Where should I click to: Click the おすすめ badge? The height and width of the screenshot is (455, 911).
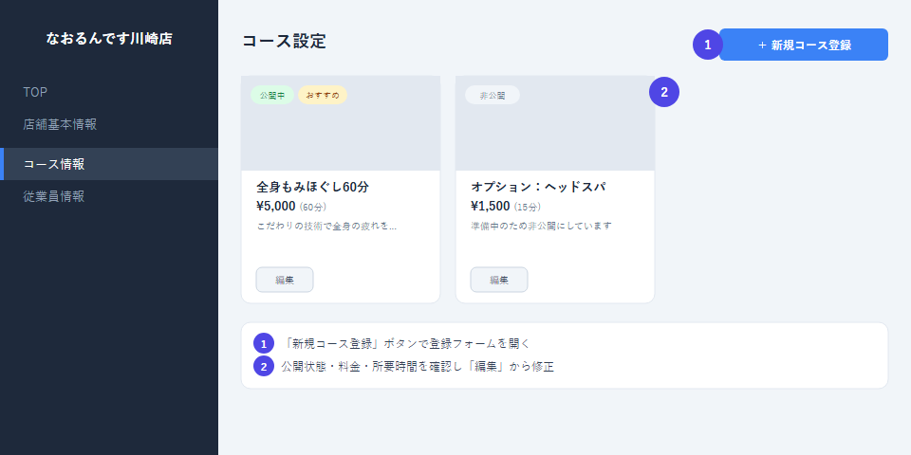[323, 95]
